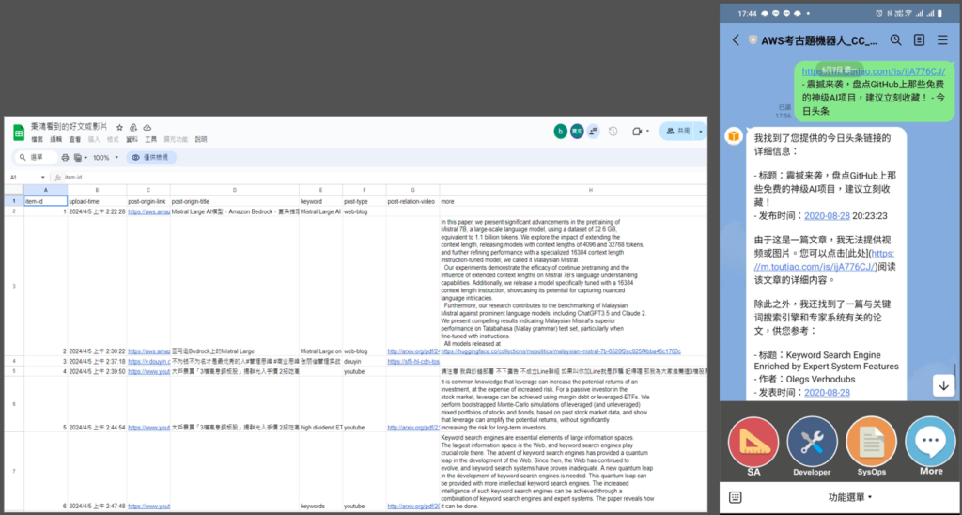
Task: Click the print icon in Sheets toolbar
Action: [x=65, y=158]
